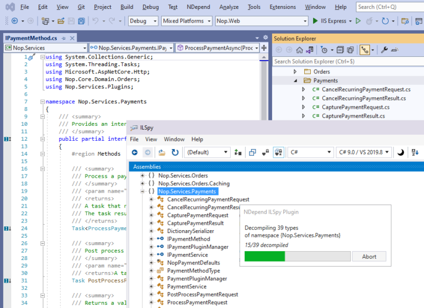Image resolution: width=424 pixels, height=308 pixels.
Task: Open the Build menu
Action: point(127,7)
